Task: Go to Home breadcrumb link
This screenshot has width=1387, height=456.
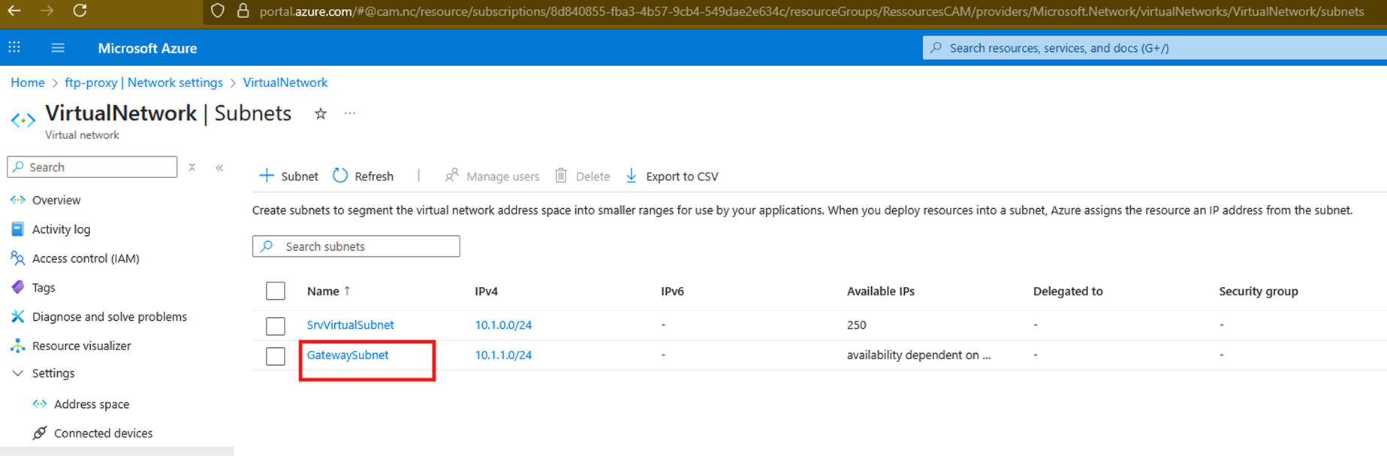Action: tap(28, 83)
